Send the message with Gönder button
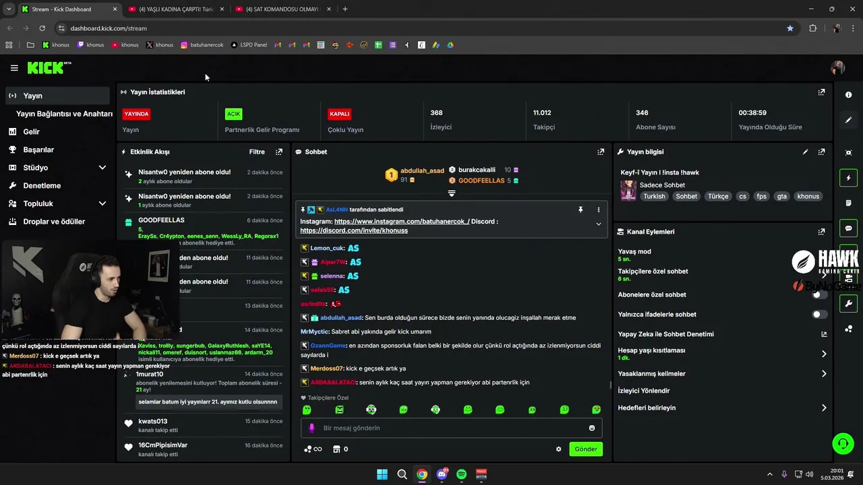The width and height of the screenshot is (863, 485). click(585, 449)
